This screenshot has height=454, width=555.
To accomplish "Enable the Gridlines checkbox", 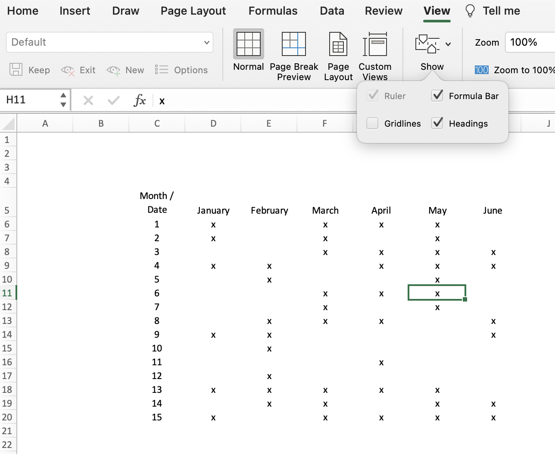I will [x=372, y=123].
